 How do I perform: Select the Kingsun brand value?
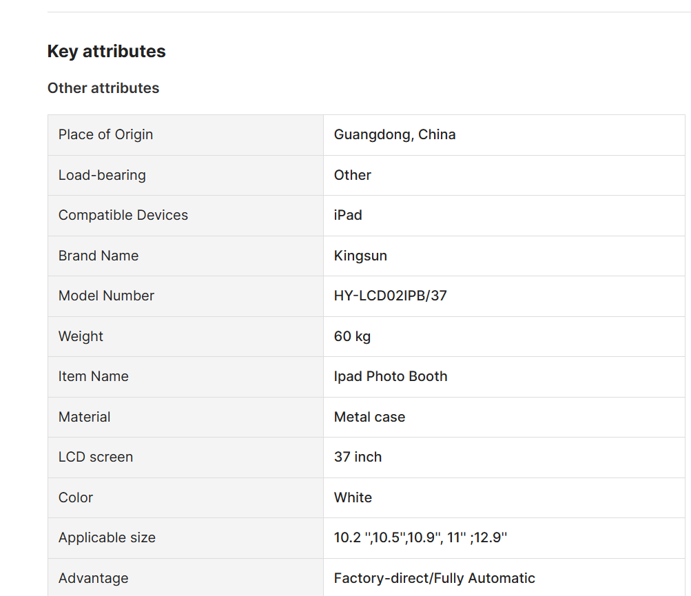[360, 256]
